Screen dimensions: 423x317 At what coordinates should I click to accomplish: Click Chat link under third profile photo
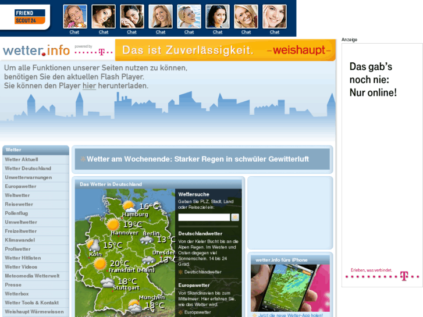(131, 32)
